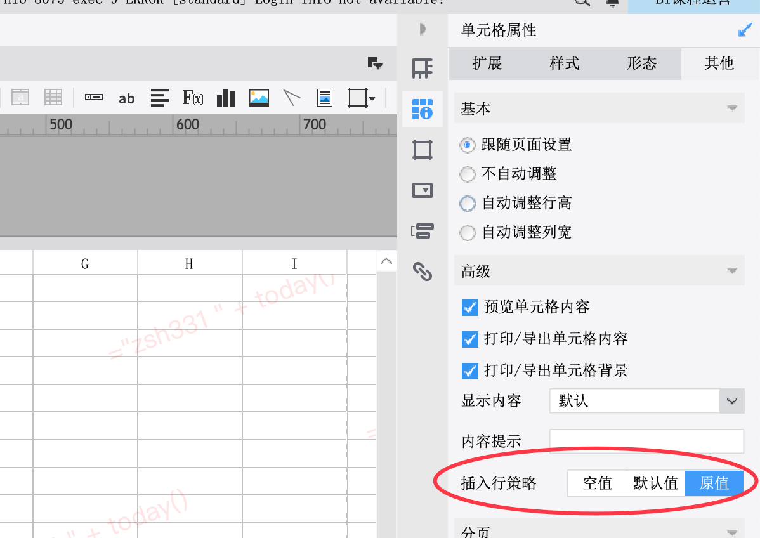Set insert row strategy to 默认值
The image size is (760, 538).
click(655, 483)
